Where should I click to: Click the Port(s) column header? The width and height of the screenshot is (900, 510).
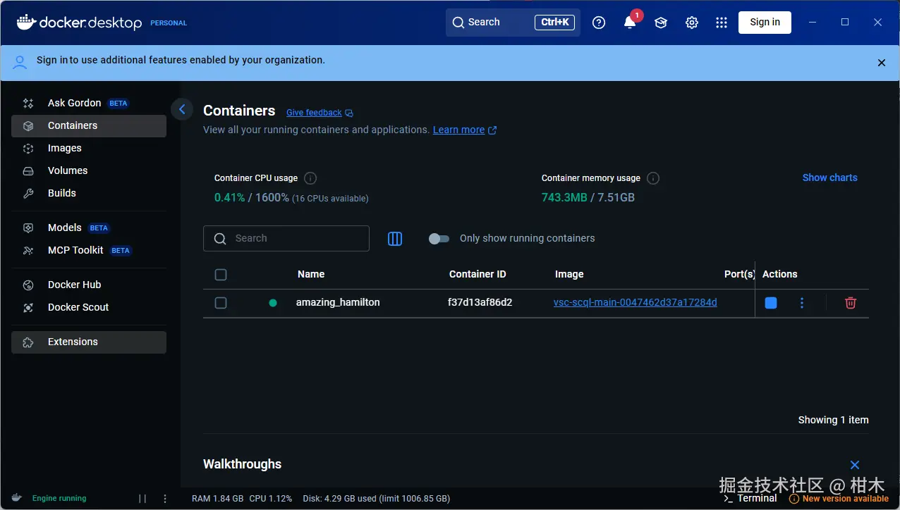coord(739,274)
